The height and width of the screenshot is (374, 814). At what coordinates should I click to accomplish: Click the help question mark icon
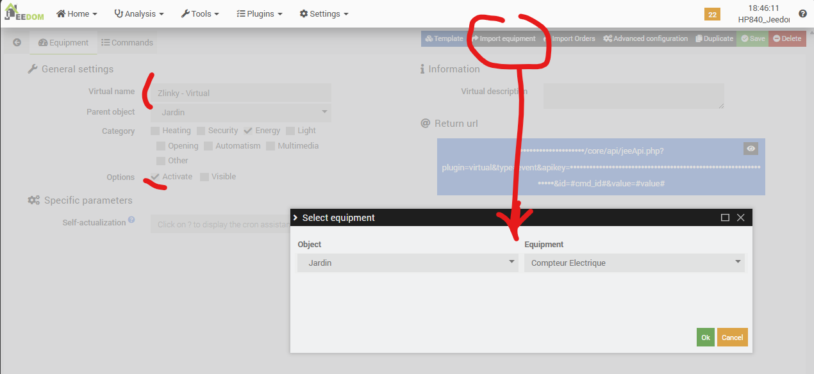802,13
